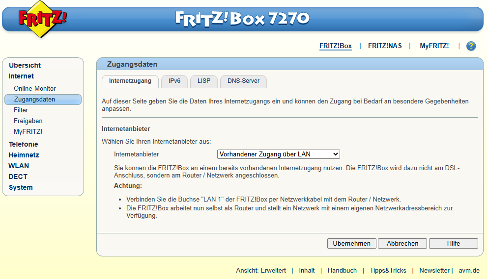Expand the Telefonie menu section
Viewport: 487px width, 279px height.
[x=23, y=144]
